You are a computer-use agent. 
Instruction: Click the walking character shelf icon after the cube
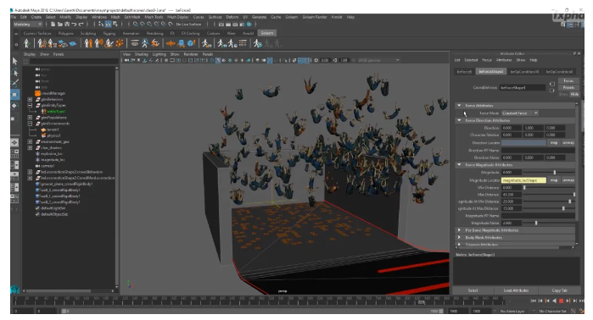pyautogui.click(x=206, y=43)
